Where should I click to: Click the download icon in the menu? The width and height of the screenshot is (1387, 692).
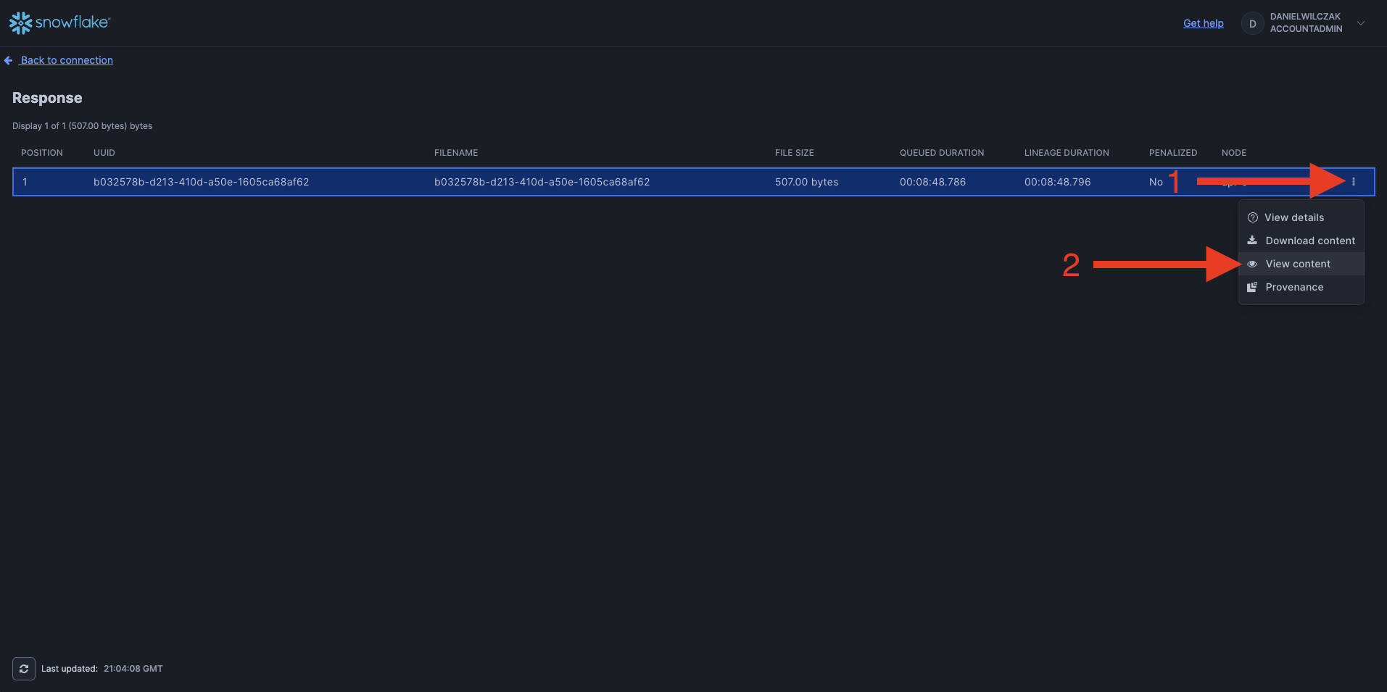[x=1252, y=241]
